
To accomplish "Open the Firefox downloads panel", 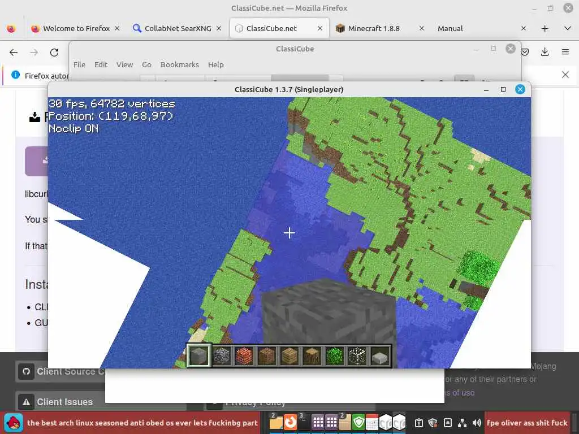I will (545, 52).
